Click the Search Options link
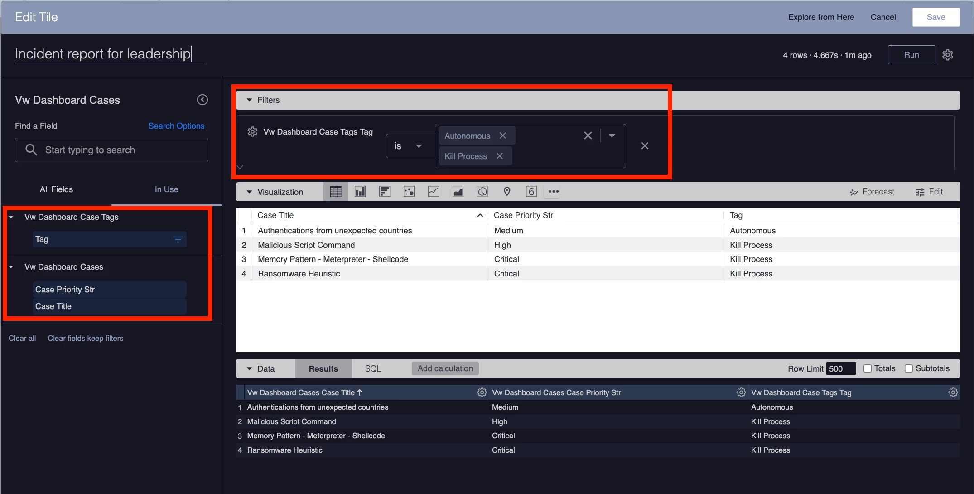 click(x=176, y=126)
